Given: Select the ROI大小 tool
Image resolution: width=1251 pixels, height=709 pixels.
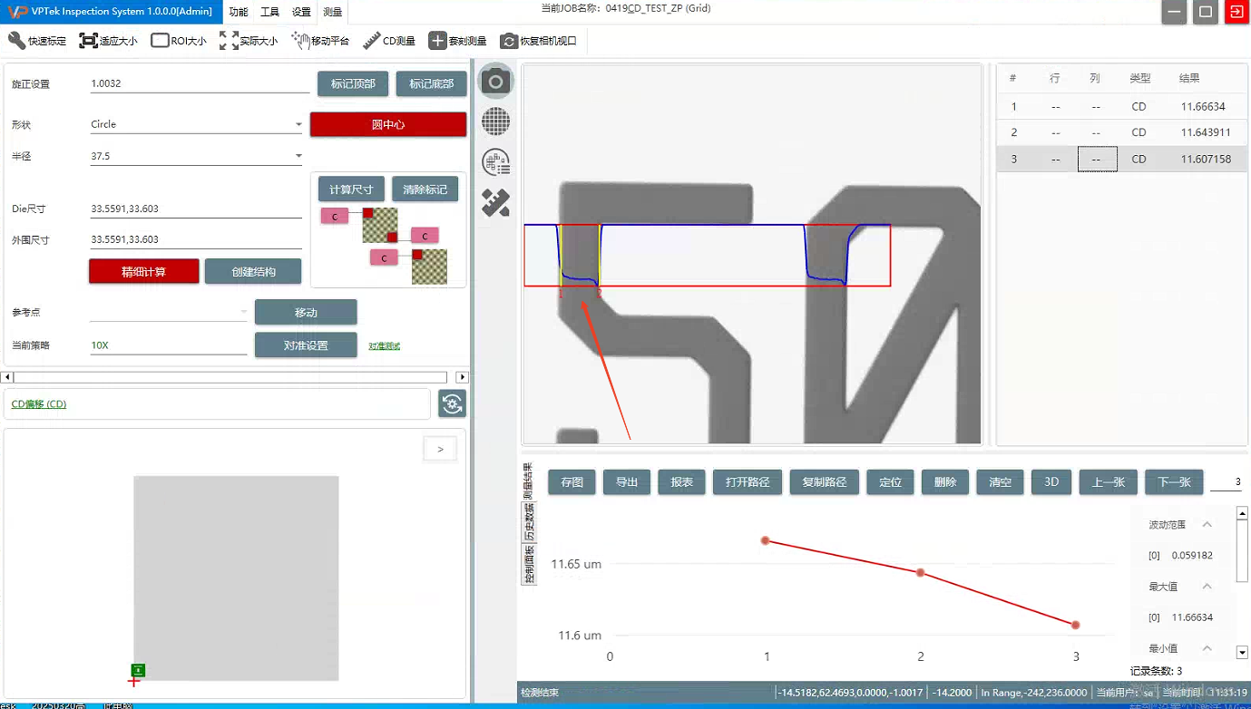Looking at the screenshot, I should tap(179, 41).
